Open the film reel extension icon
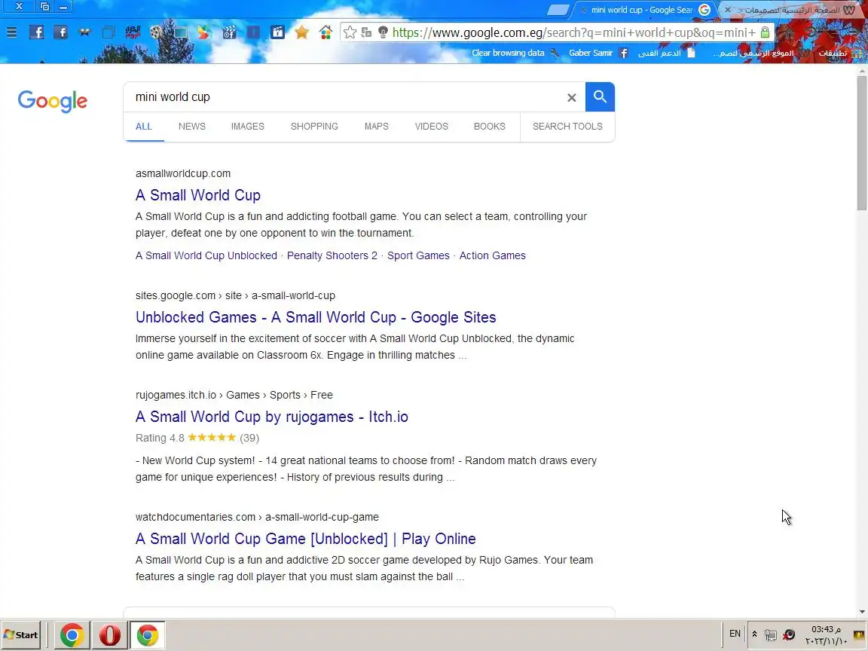This screenshot has height=651, width=868. (156, 32)
